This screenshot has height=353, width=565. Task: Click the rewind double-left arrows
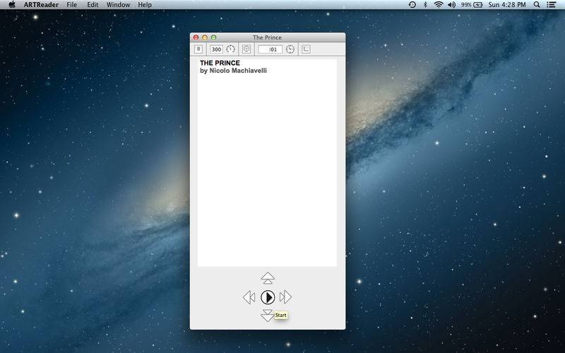click(x=249, y=297)
